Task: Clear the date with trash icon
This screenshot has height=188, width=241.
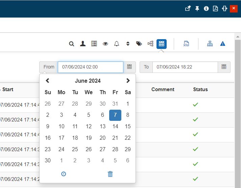Action: (110, 174)
